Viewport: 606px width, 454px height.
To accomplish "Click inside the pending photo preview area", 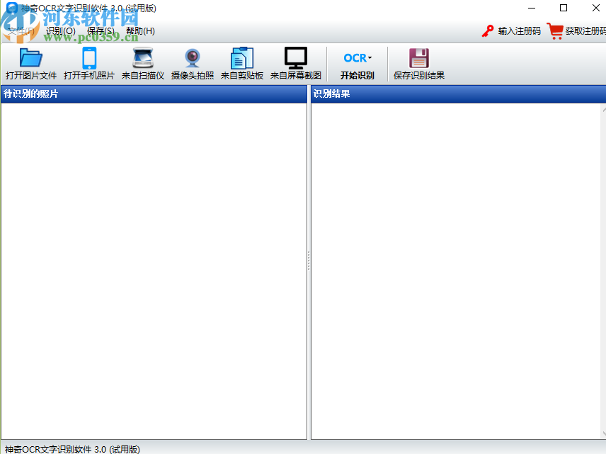I will (x=154, y=271).
